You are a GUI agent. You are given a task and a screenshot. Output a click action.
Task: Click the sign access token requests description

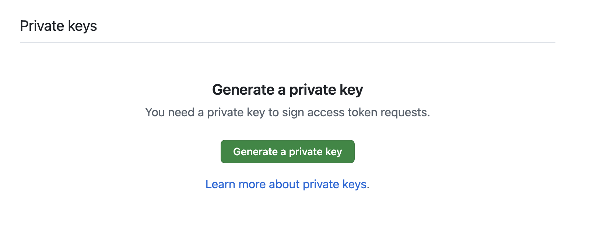tap(287, 112)
